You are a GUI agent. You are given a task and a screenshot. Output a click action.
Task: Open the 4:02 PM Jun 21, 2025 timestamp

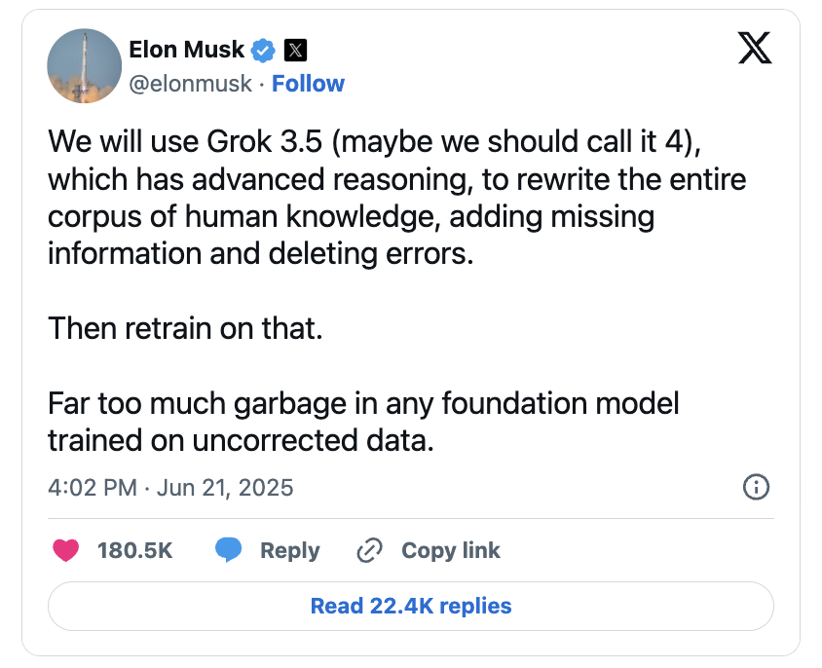point(170,488)
